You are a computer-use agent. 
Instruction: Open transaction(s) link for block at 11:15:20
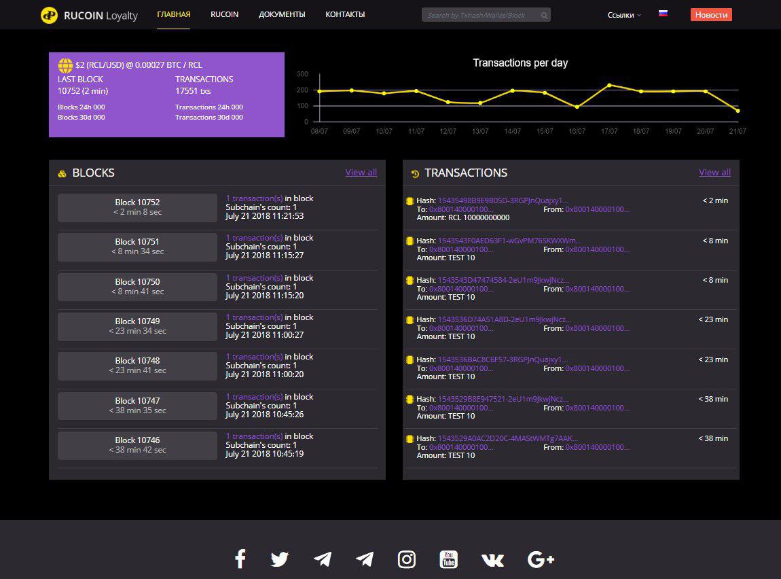254,278
